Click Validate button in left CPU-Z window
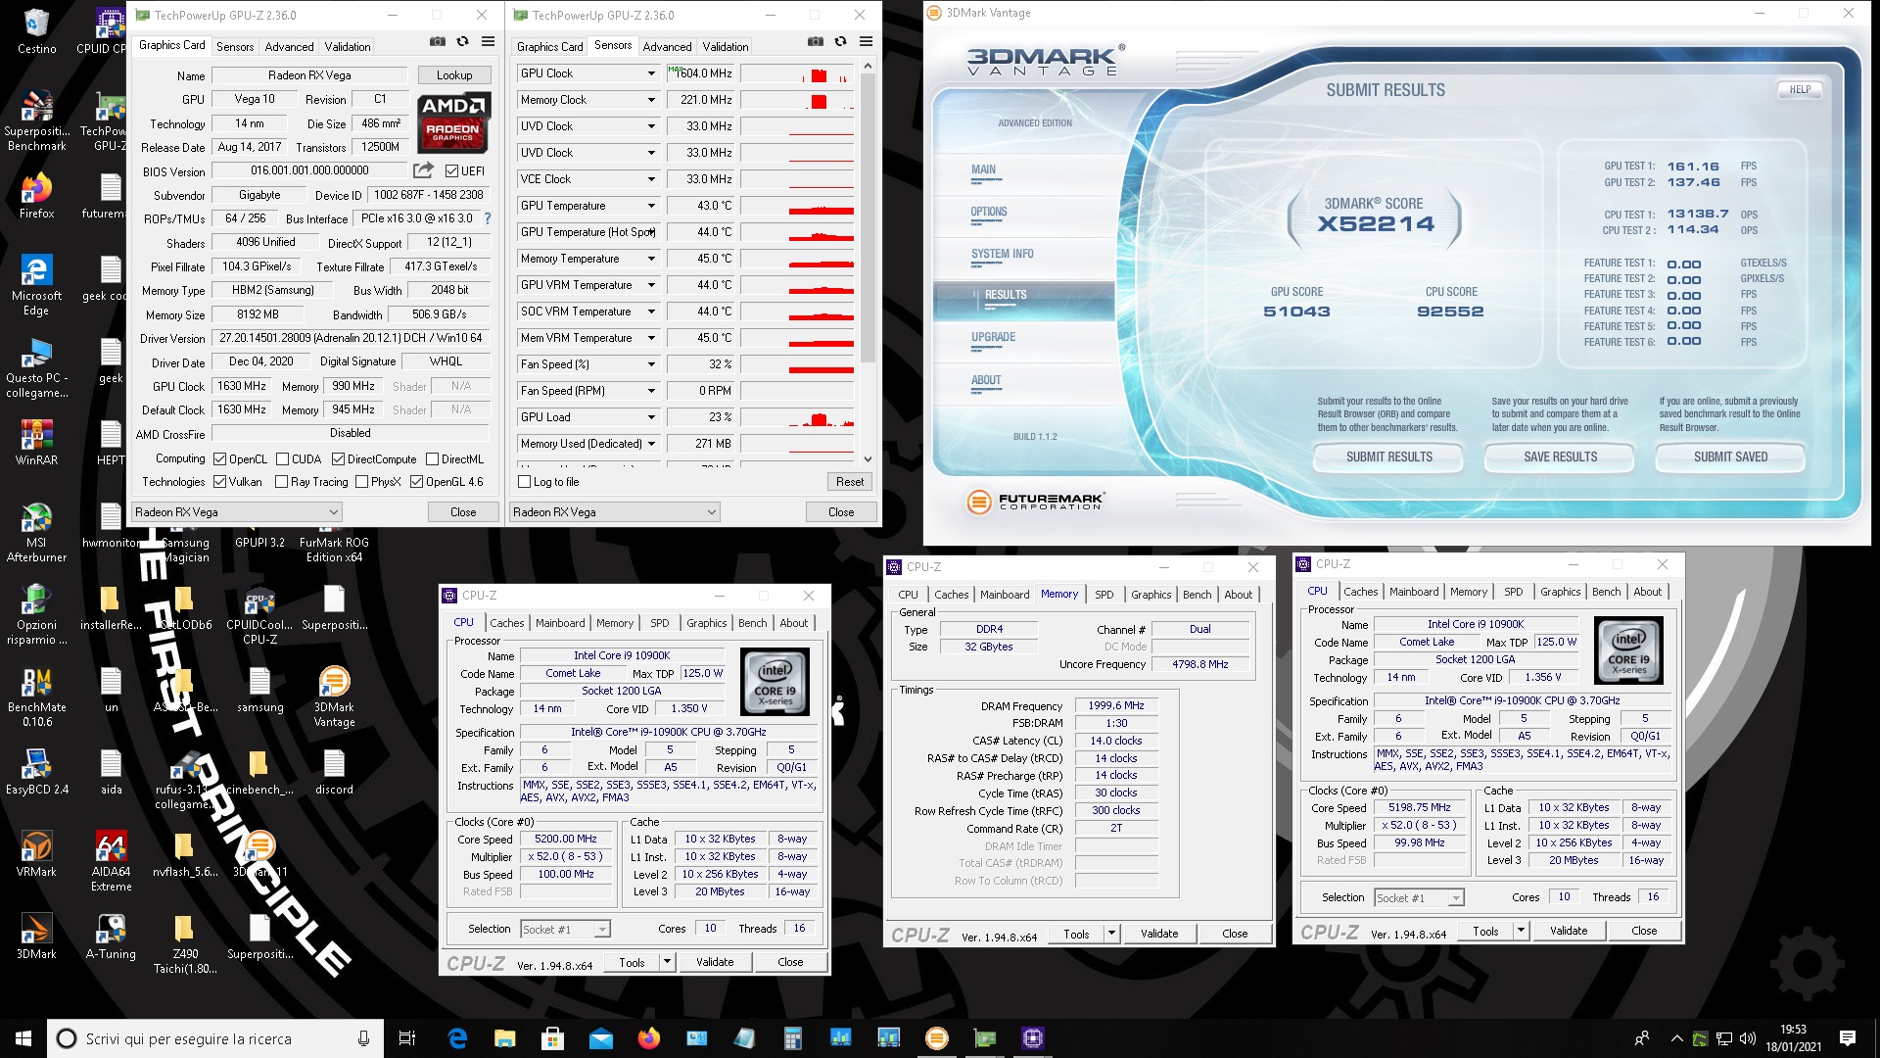This screenshot has height=1058, width=1880. (715, 962)
